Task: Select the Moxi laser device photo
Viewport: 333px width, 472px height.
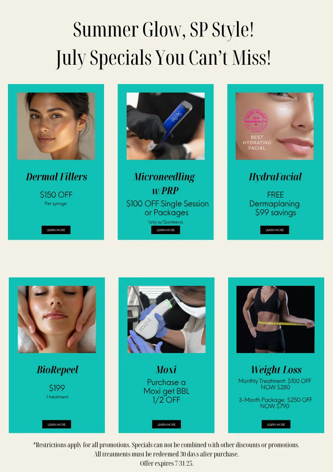Action: 166,319
